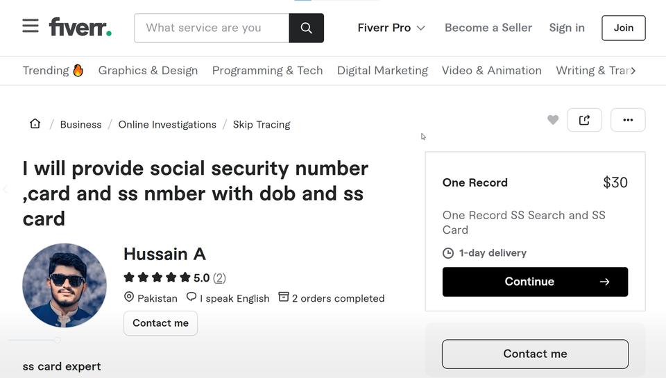Click the home breadcrumb icon
666x378 pixels.
35,124
